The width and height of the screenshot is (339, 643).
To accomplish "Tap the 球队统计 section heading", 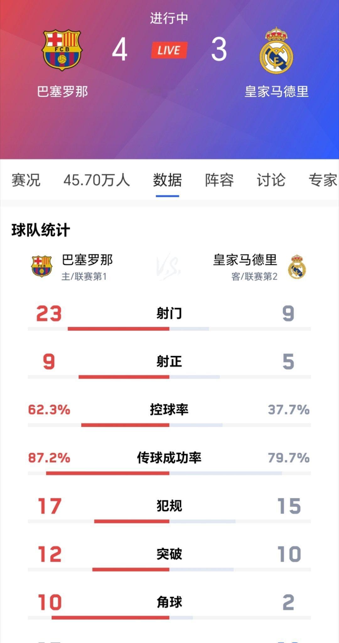I will click(41, 230).
